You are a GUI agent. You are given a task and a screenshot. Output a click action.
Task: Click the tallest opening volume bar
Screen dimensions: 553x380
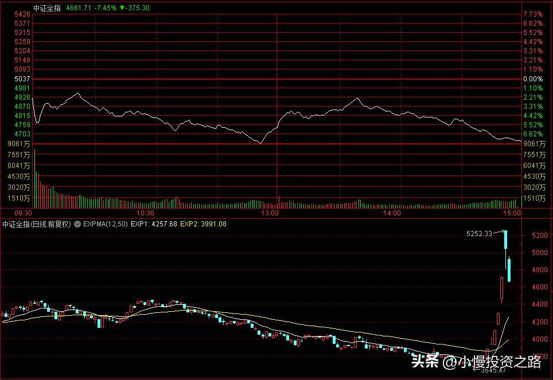coord(34,179)
